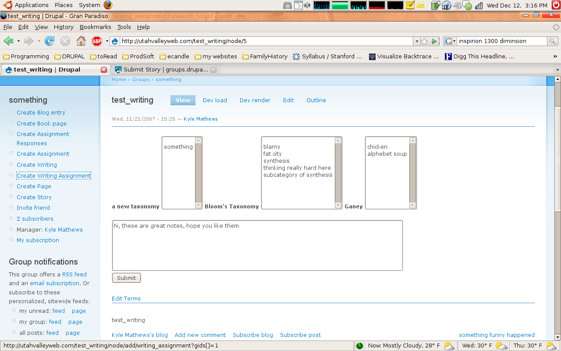Viewport: 561px width, 351px height.
Task: Click the search magnifier icon
Action: [x=553, y=41]
